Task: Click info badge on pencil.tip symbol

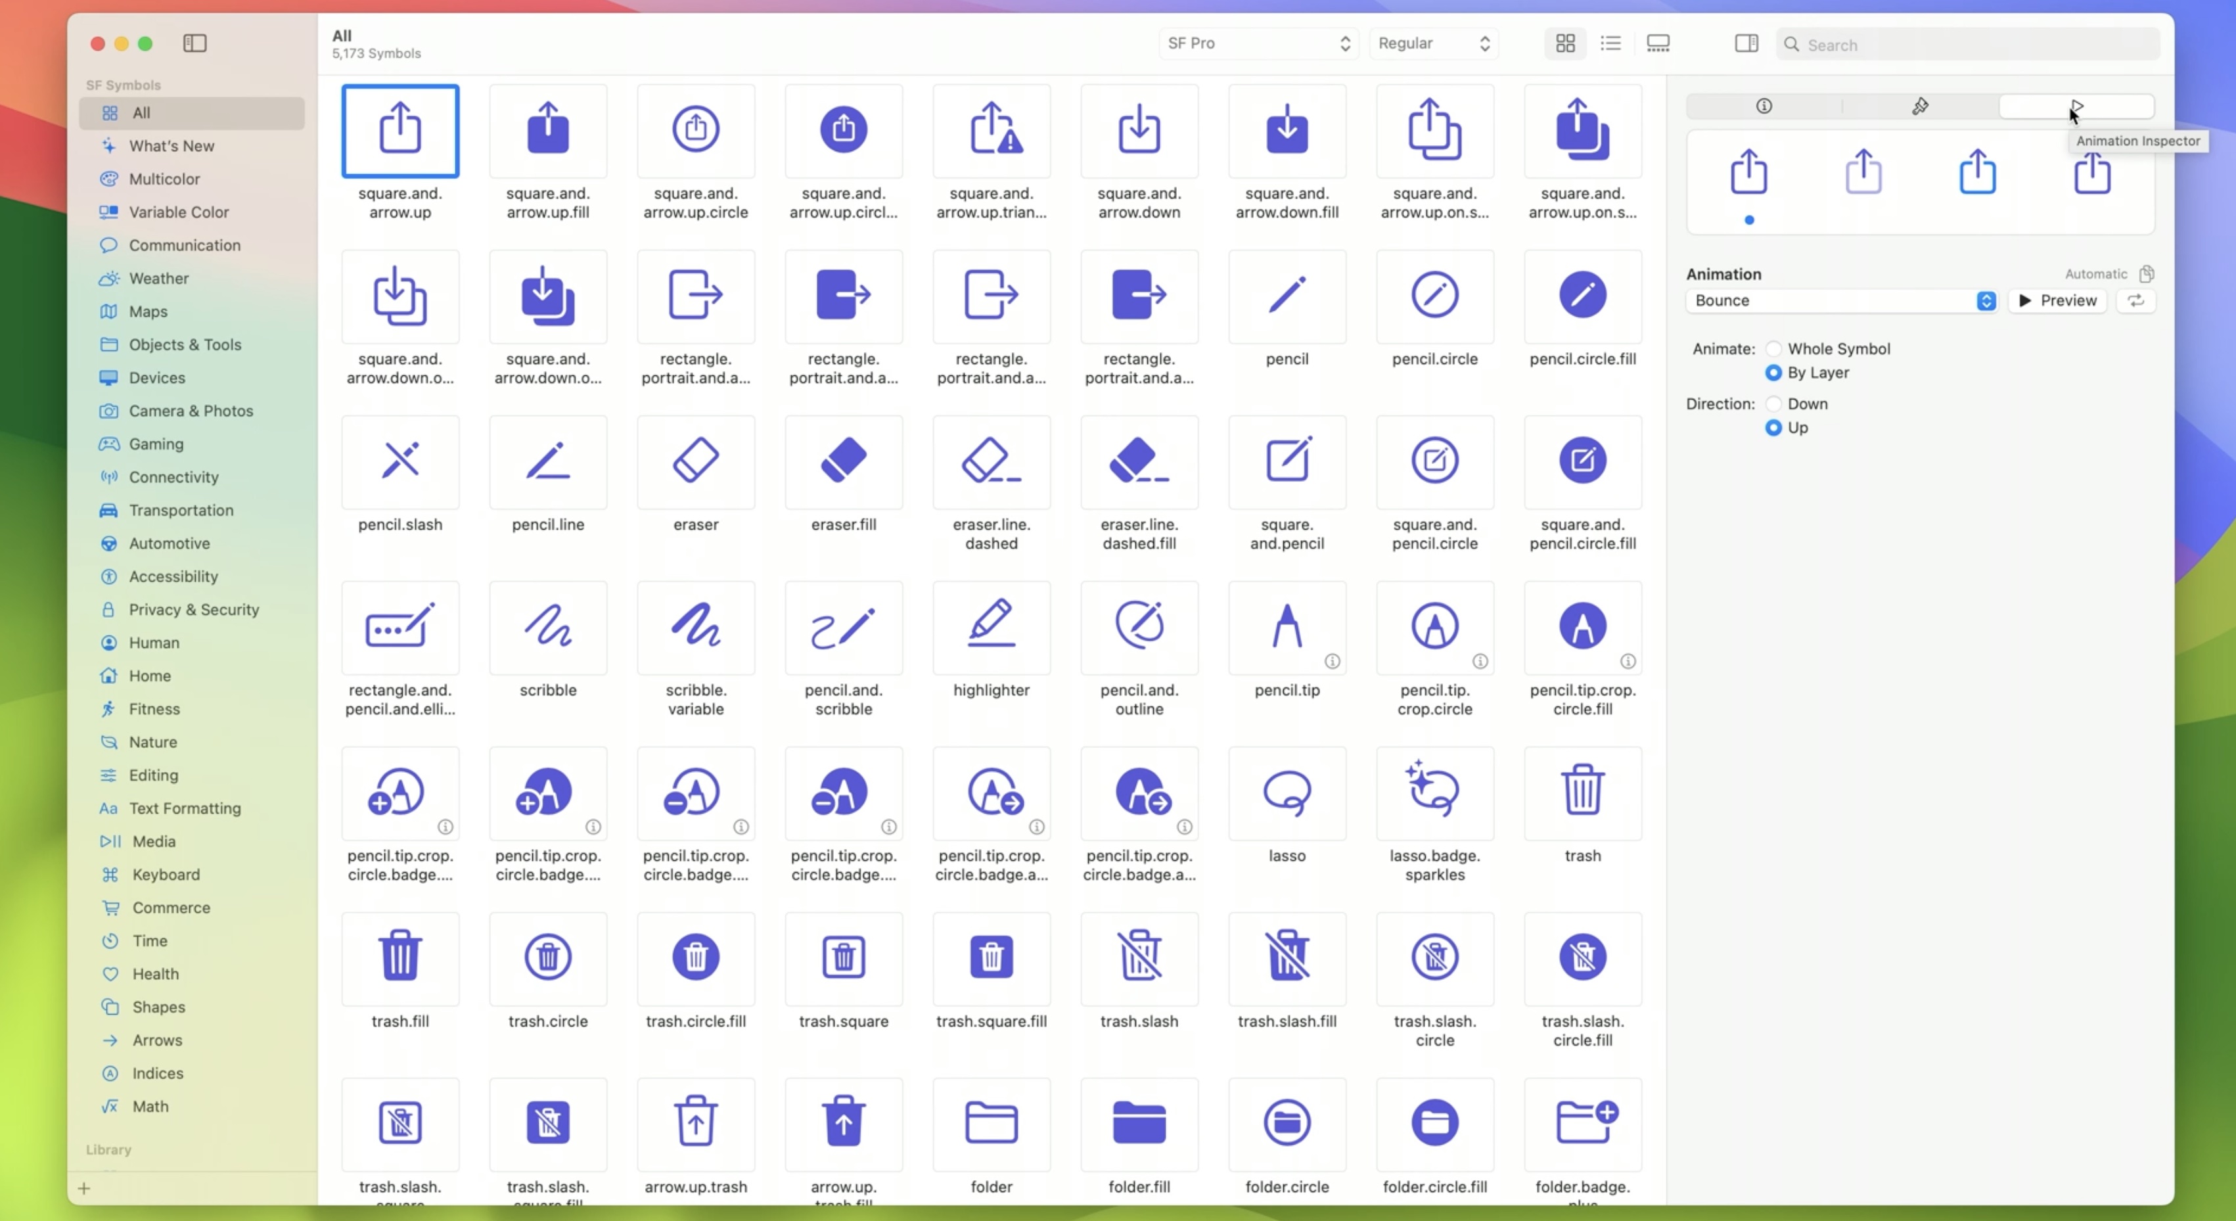Action: (1331, 662)
